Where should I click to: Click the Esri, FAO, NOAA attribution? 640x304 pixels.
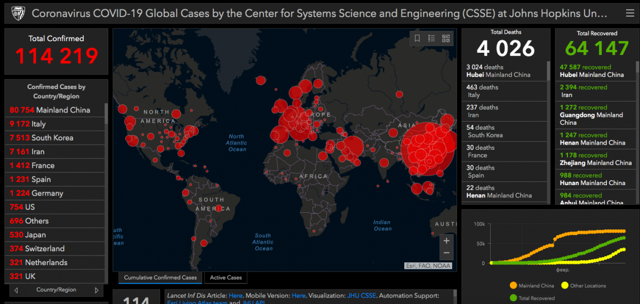click(428, 266)
